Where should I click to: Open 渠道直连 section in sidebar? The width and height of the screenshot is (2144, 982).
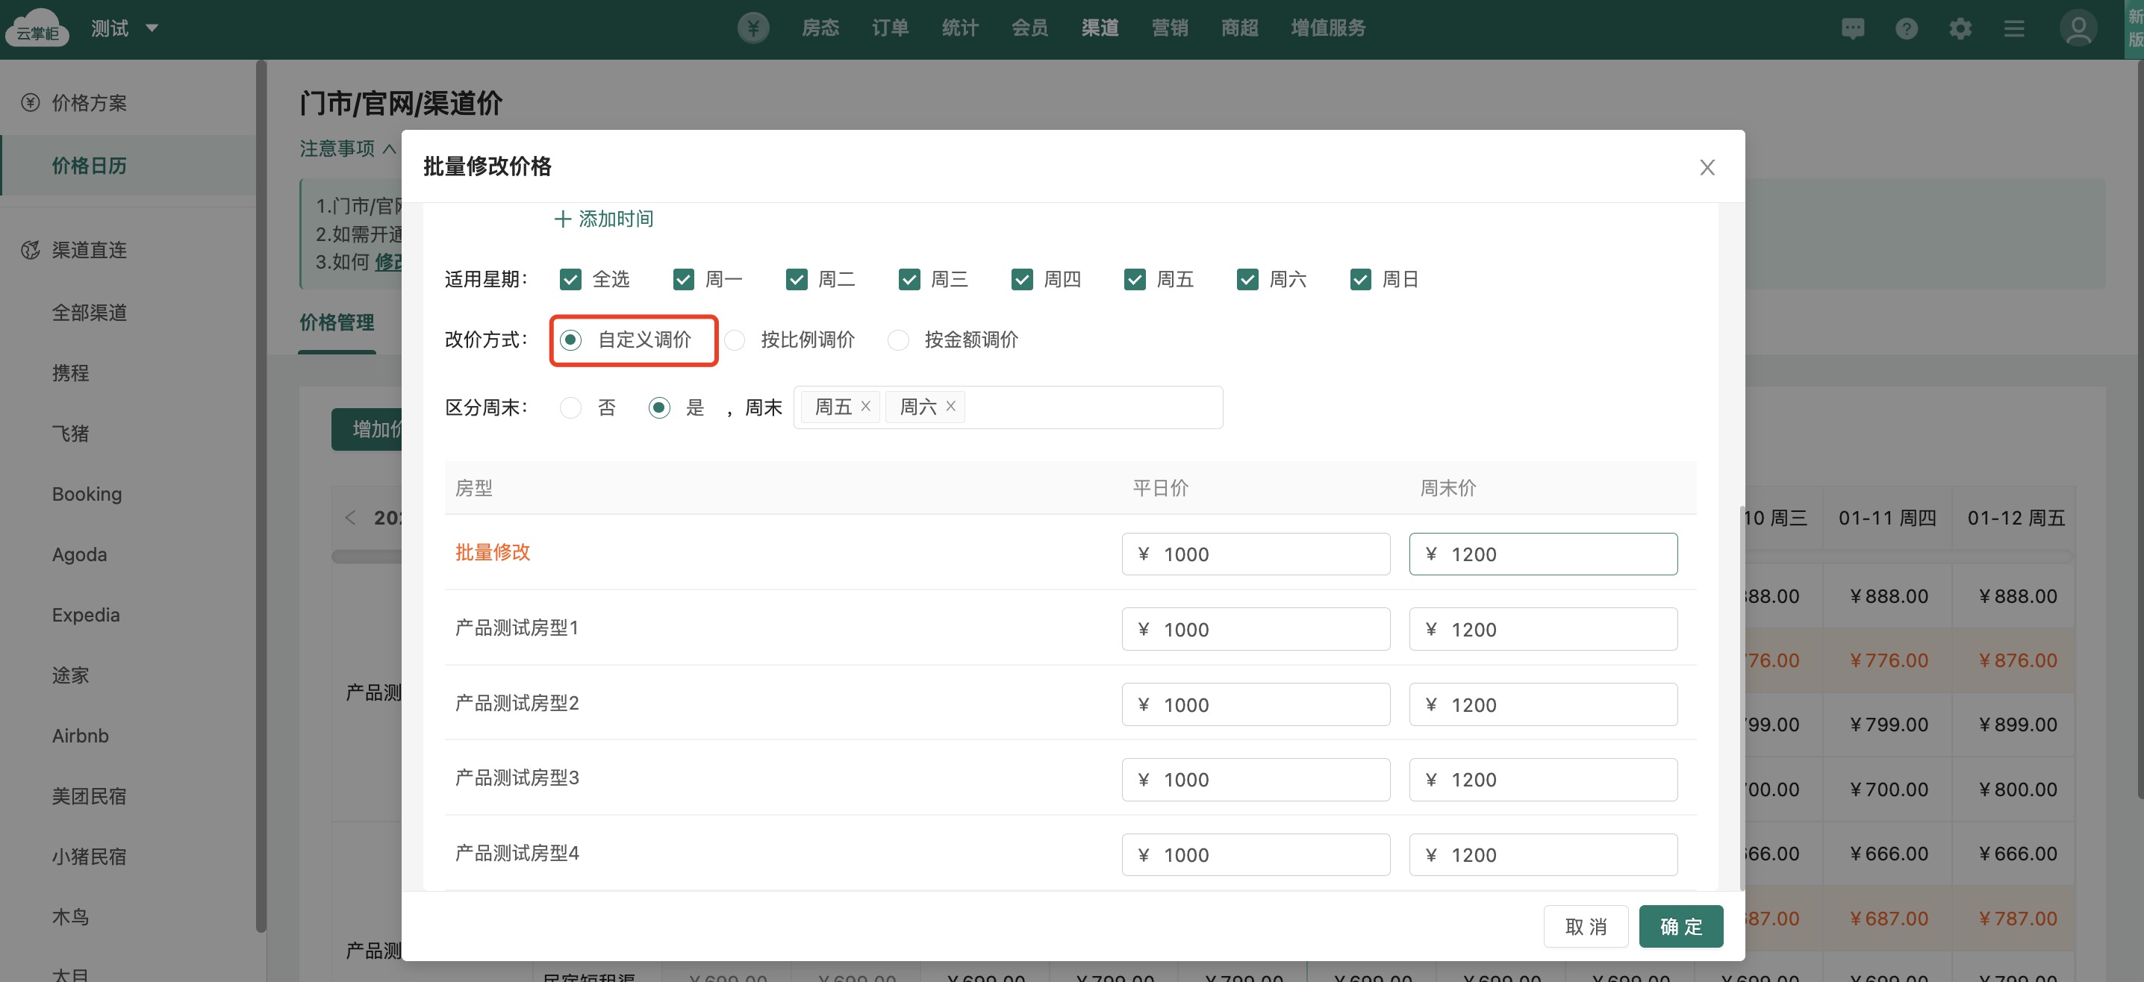click(89, 250)
